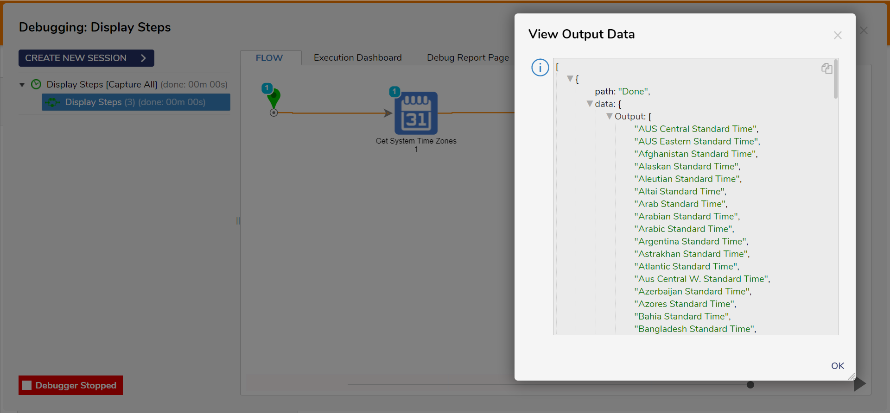Click the clock icon beside Display Steps [Capture All]
890x413 pixels.
36,84
